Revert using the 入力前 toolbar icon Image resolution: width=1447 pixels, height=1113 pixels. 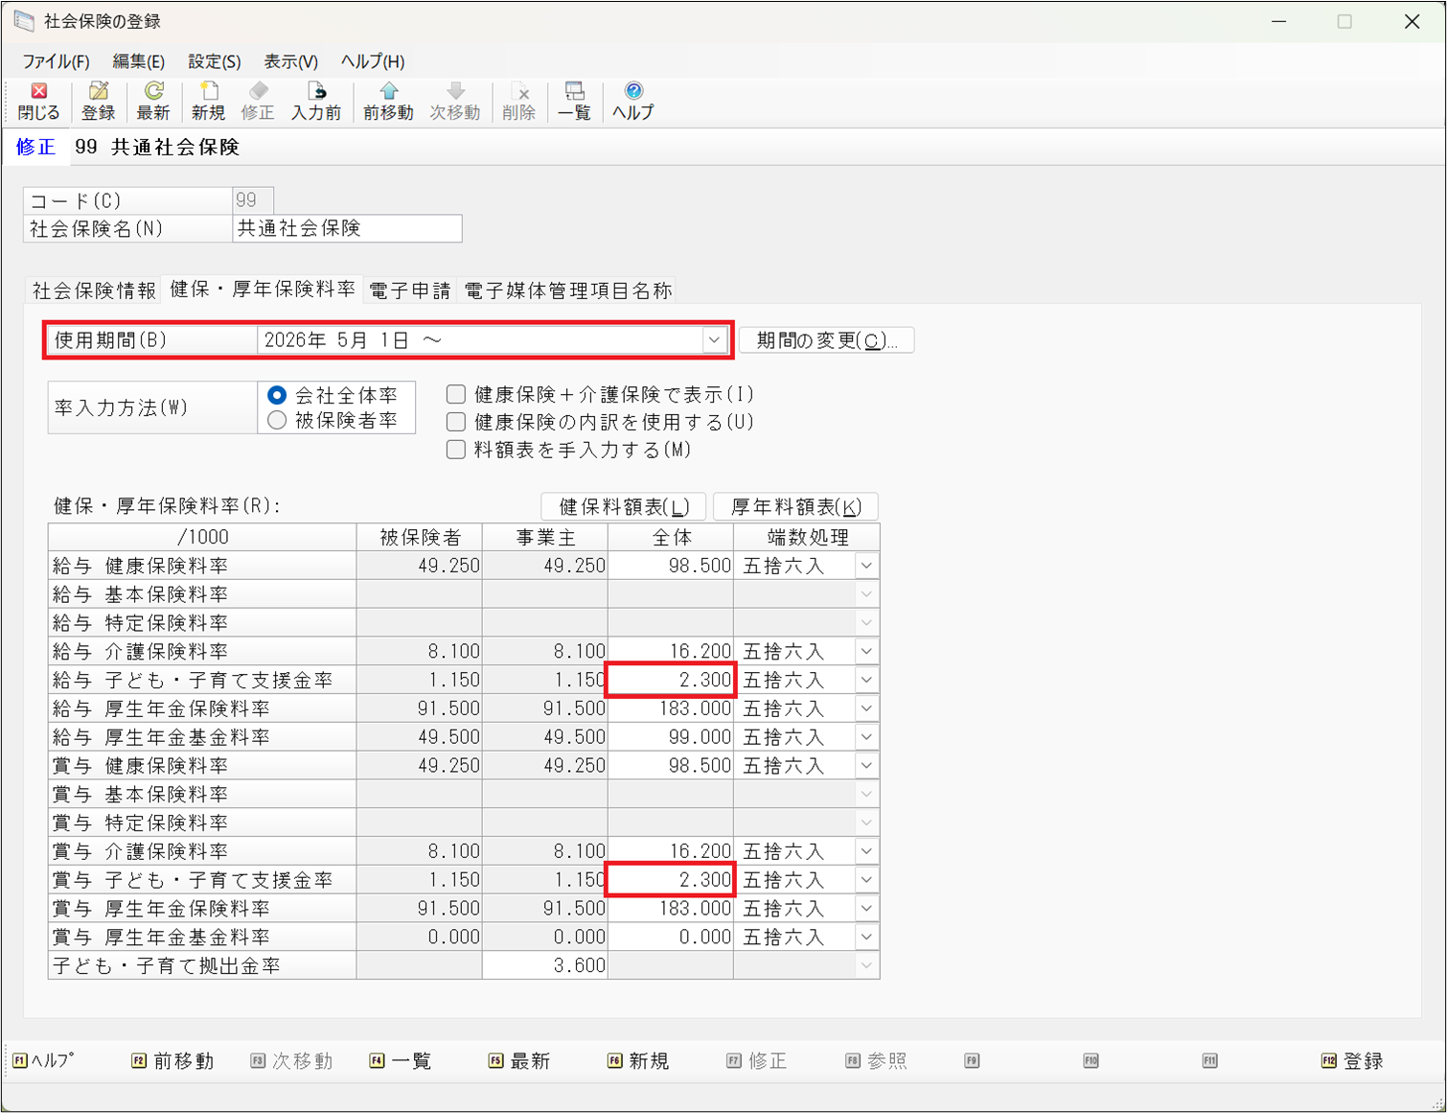point(316,101)
